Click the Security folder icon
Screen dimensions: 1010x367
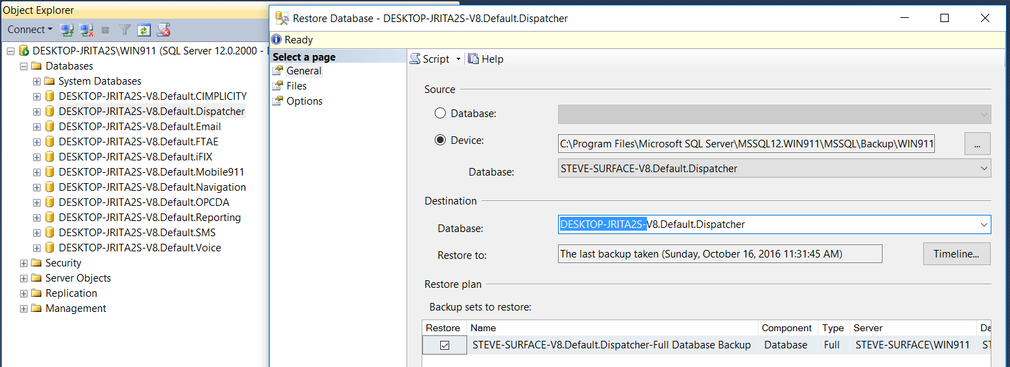pos(37,263)
